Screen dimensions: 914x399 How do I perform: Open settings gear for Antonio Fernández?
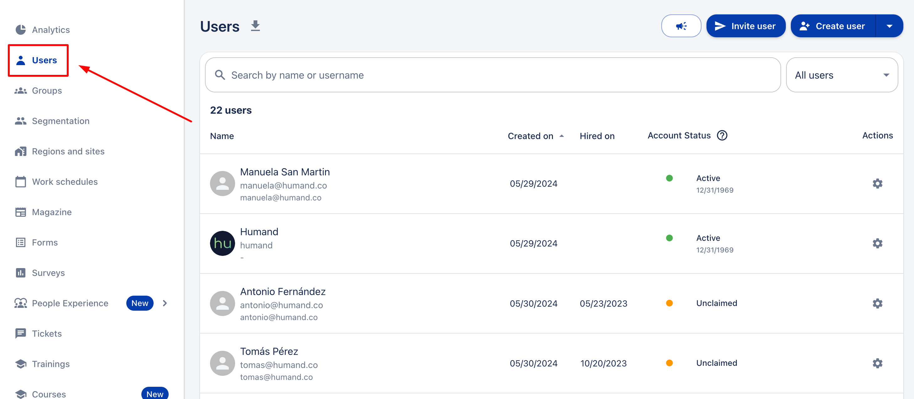click(877, 303)
